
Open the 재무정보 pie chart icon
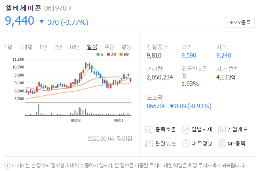(186, 143)
